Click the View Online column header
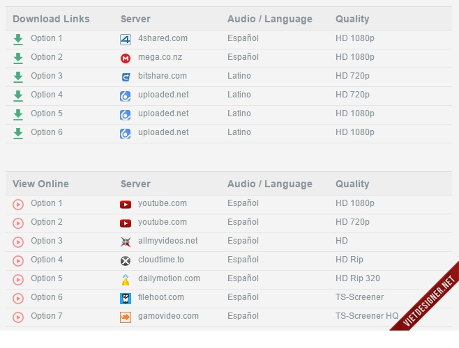This screenshot has height=348, width=459. pos(40,184)
